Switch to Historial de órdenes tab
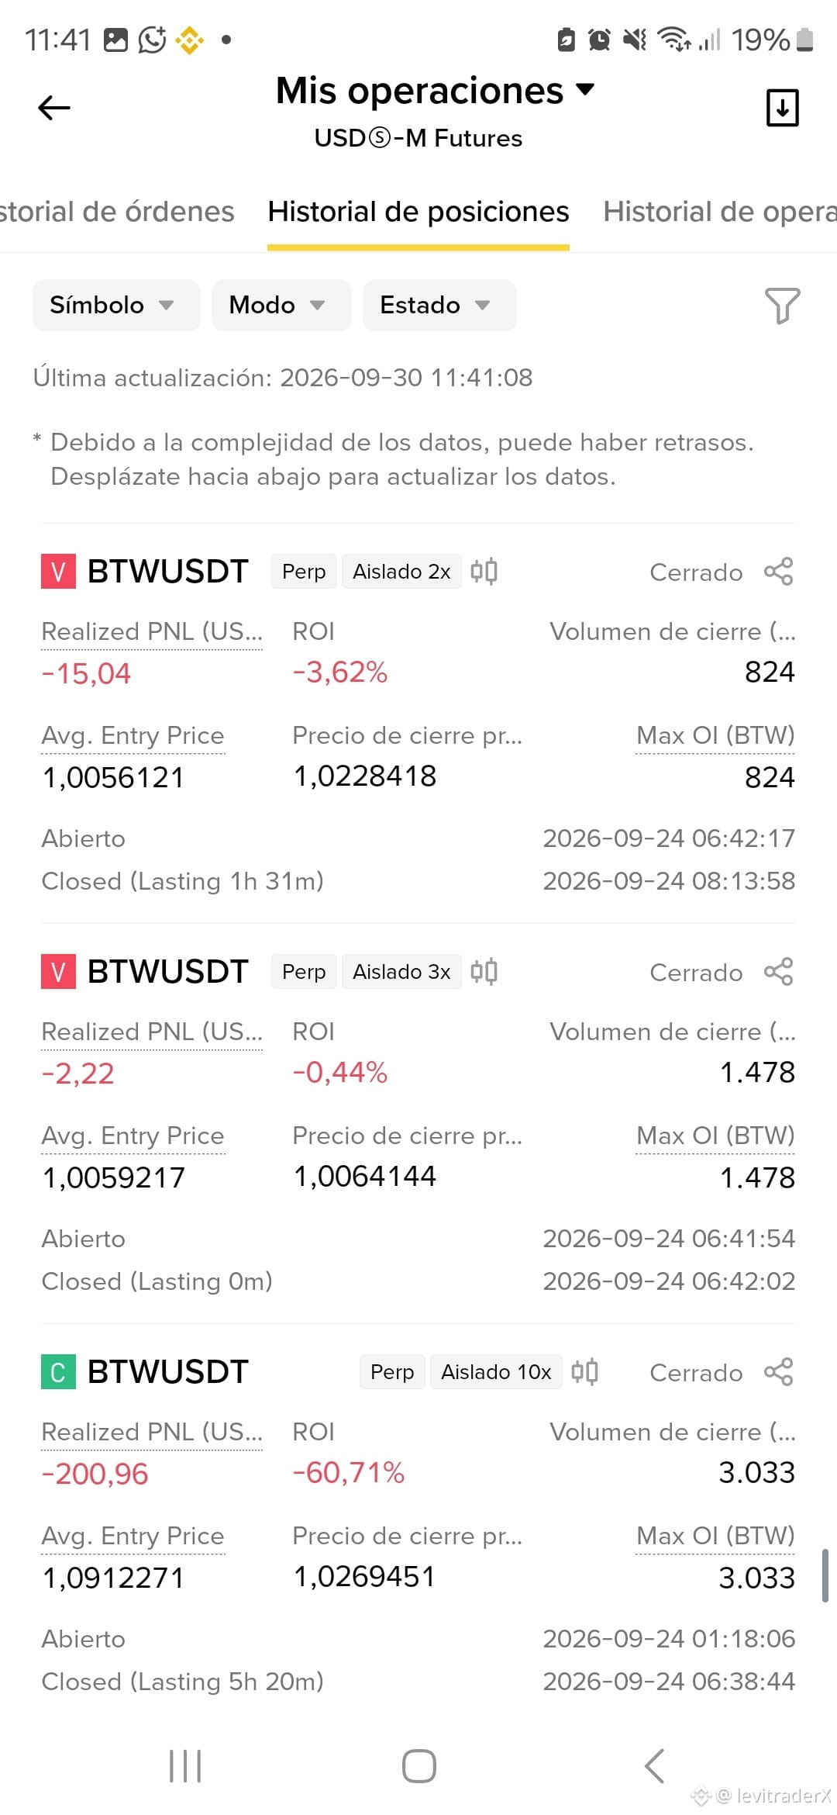Image resolution: width=837 pixels, height=1815 pixels. coord(116,212)
